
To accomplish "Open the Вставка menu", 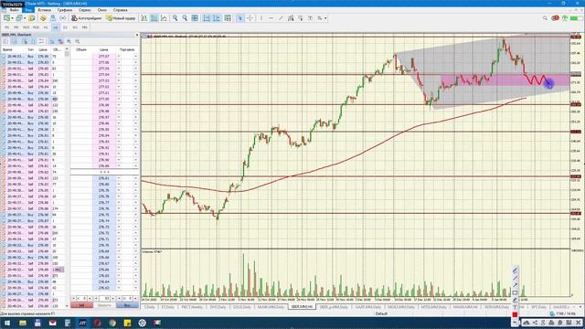I will click(x=45, y=10).
